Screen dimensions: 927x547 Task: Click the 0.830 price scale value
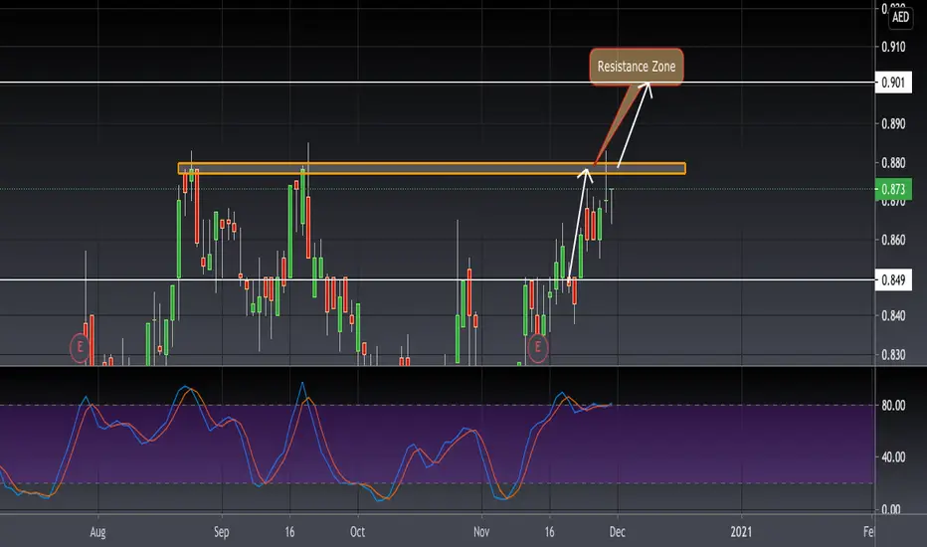893,355
